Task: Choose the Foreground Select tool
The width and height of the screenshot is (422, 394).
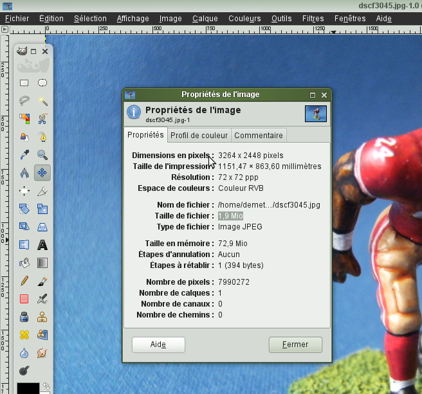Action: click(x=24, y=137)
